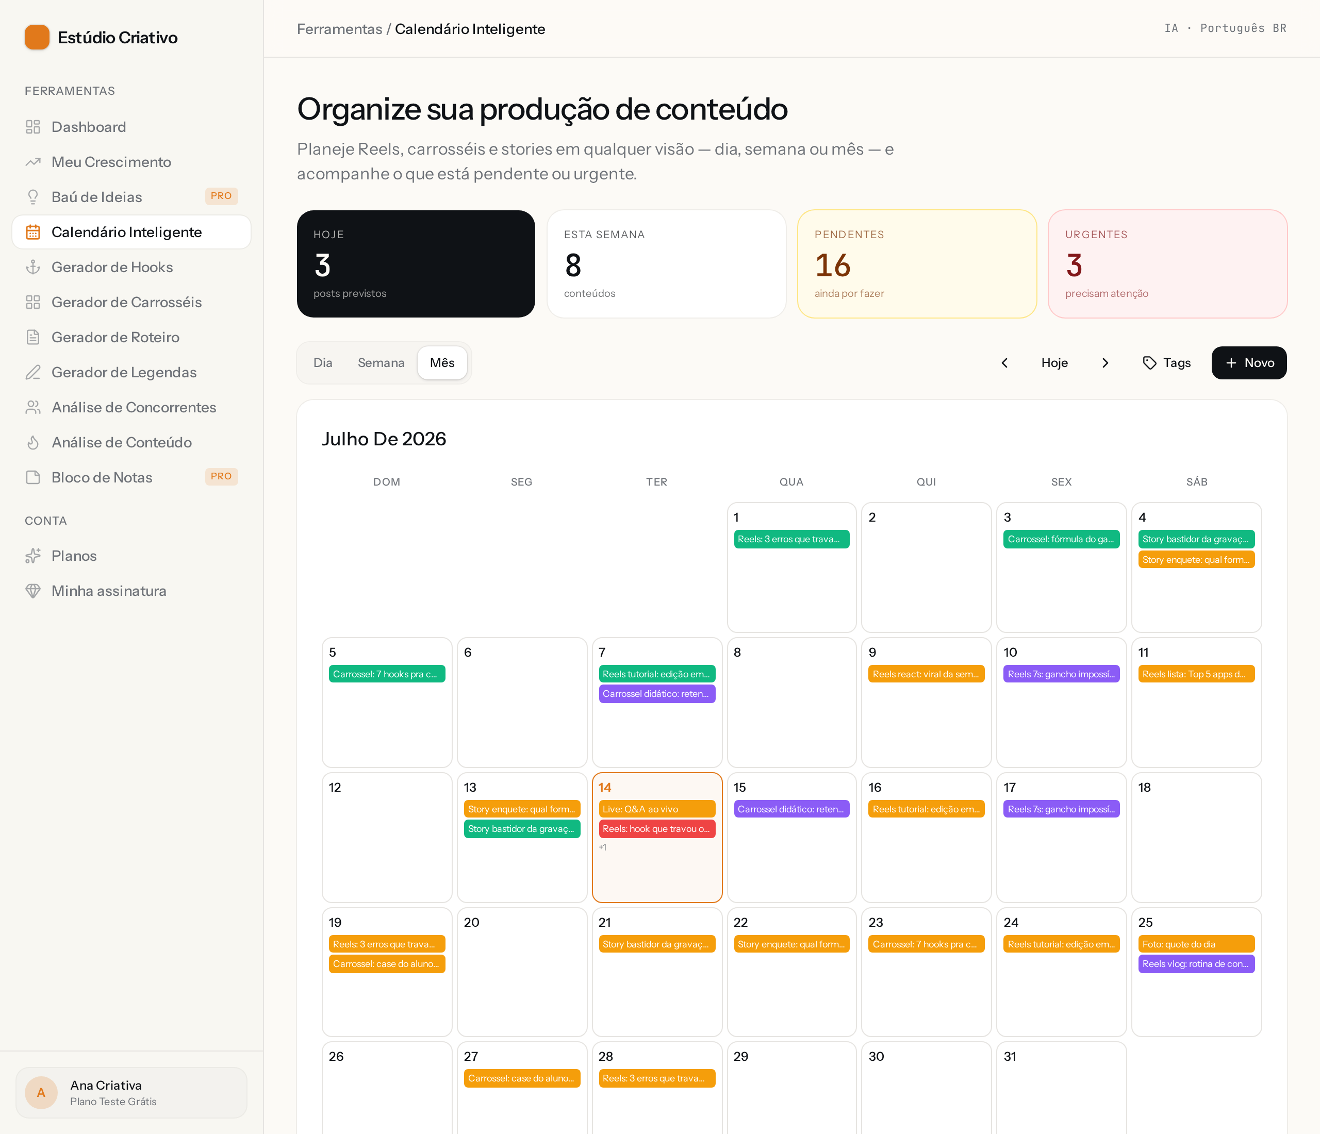Open 'Reels react: viral da sem...' on day 9
The height and width of the screenshot is (1134, 1320).
[926, 674]
